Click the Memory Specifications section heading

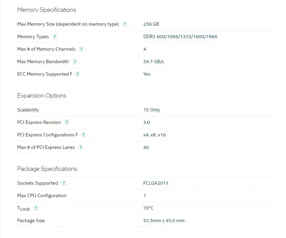tap(47, 10)
